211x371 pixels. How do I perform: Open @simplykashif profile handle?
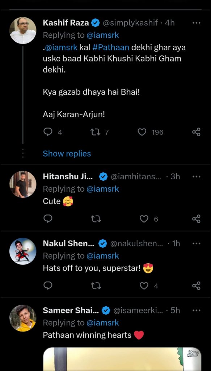pyautogui.click(x=130, y=23)
